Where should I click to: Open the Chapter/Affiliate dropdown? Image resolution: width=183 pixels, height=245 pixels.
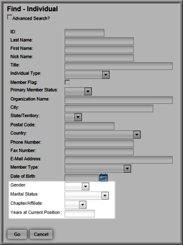(75, 205)
